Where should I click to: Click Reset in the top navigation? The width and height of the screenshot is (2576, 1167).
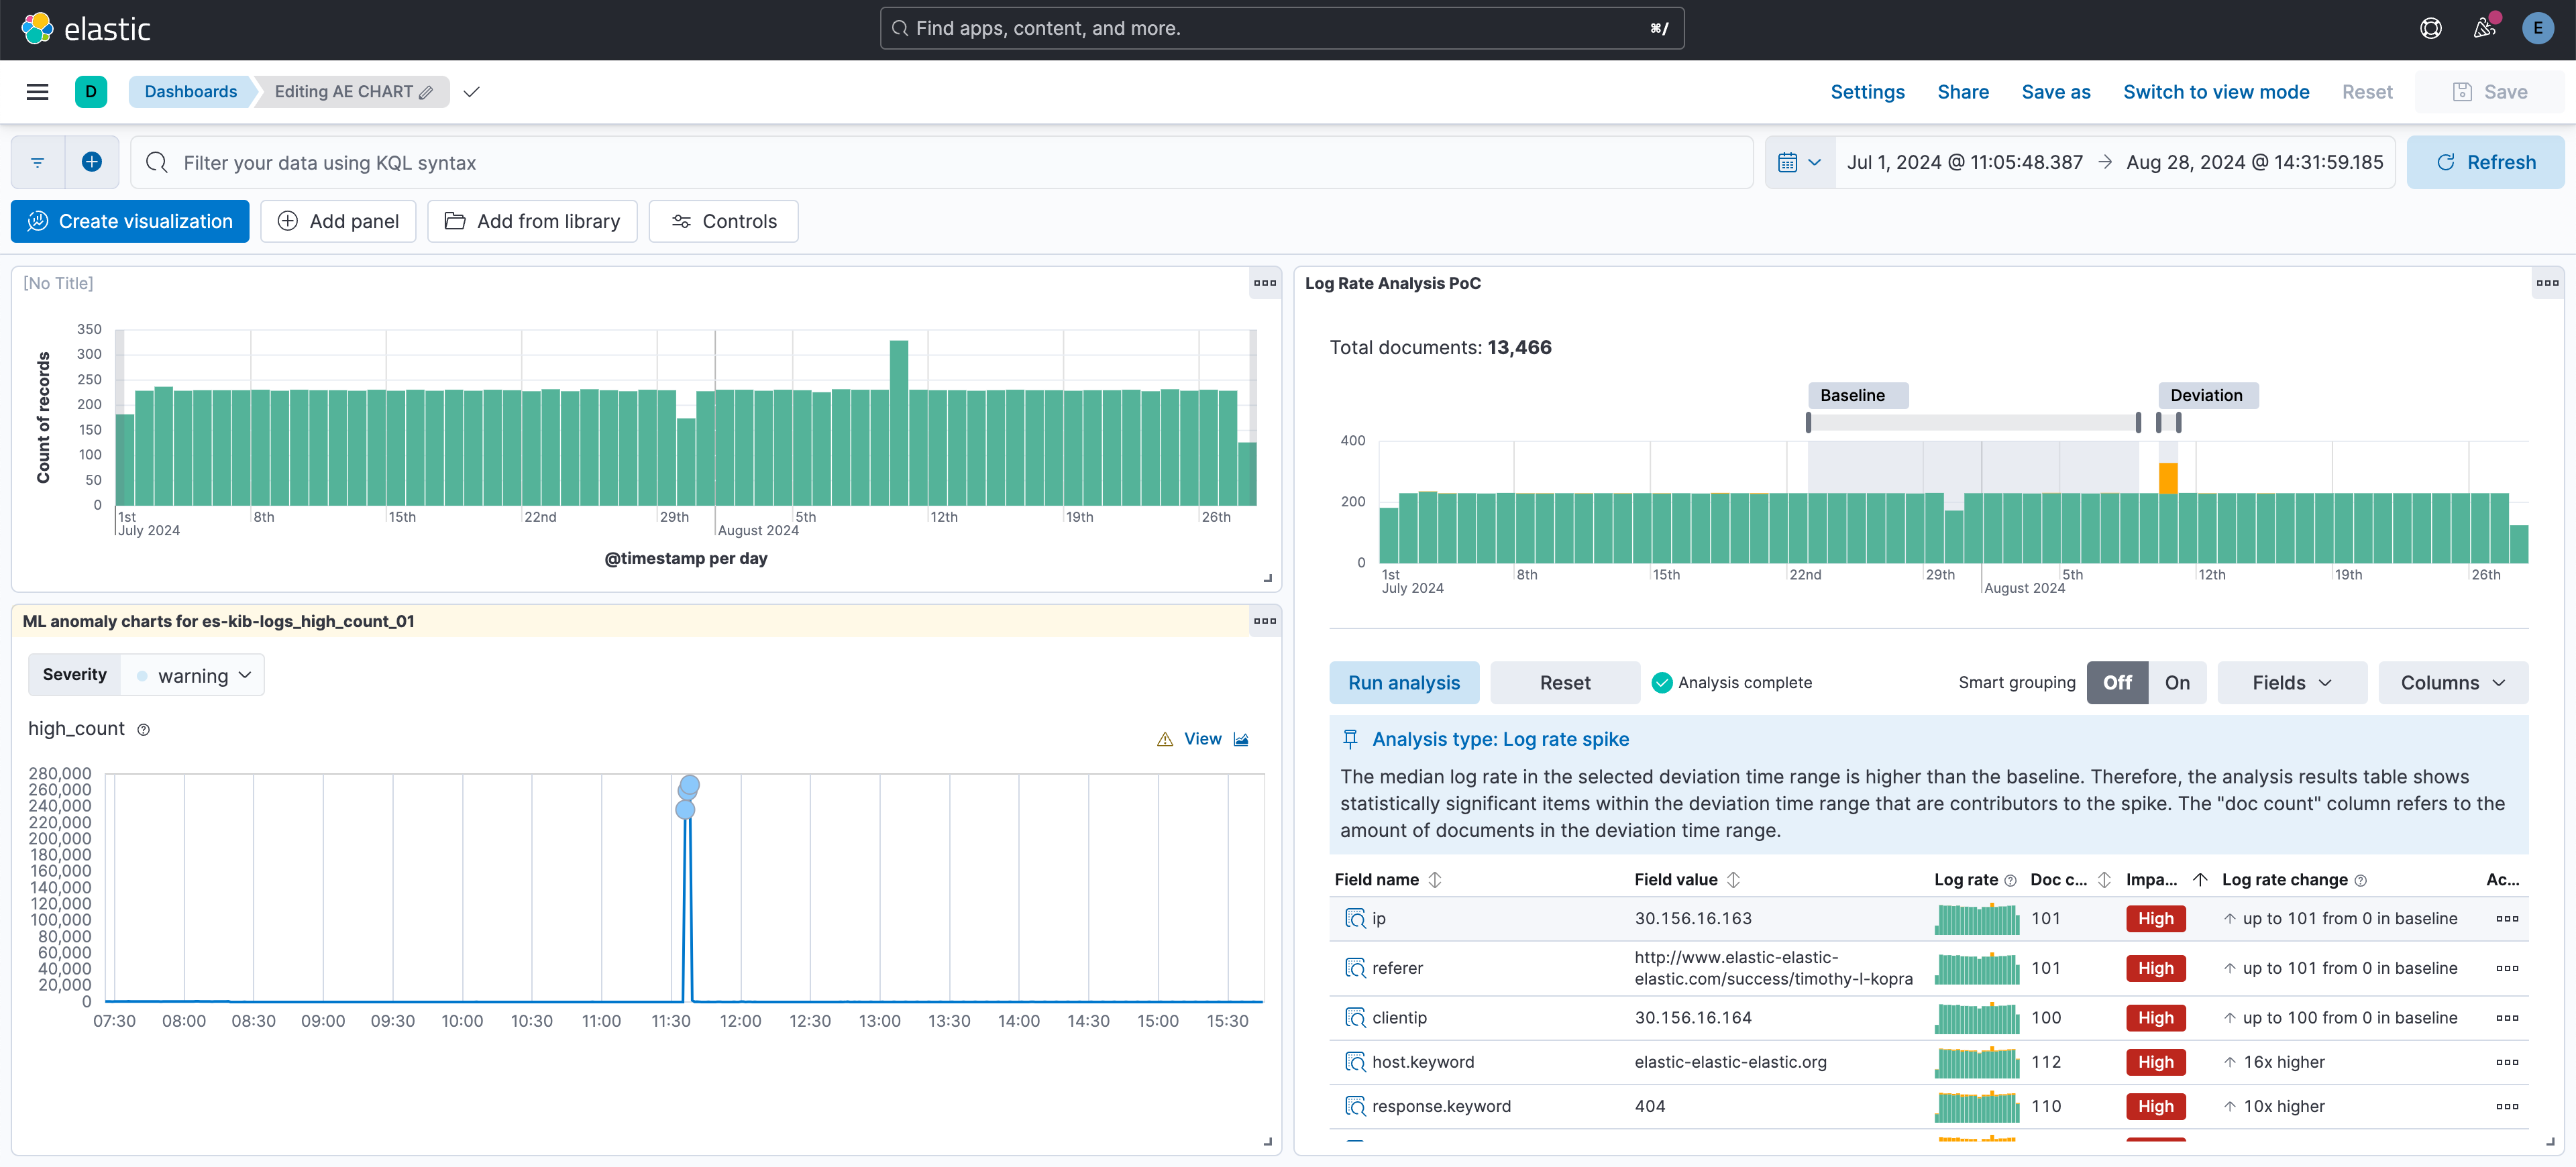pyautogui.click(x=2366, y=92)
